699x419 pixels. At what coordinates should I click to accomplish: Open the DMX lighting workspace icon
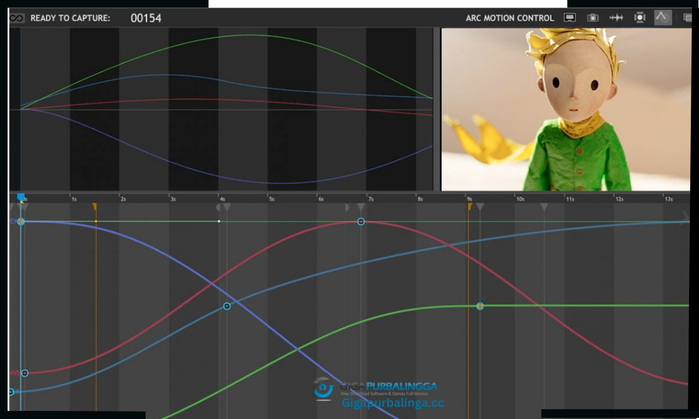click(640, 17)
